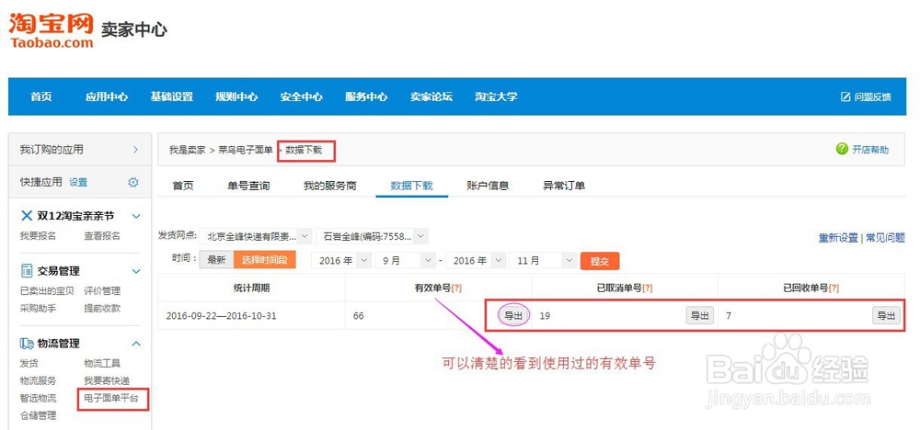Open 应用中心 in navigation bar

pos(106,96)
